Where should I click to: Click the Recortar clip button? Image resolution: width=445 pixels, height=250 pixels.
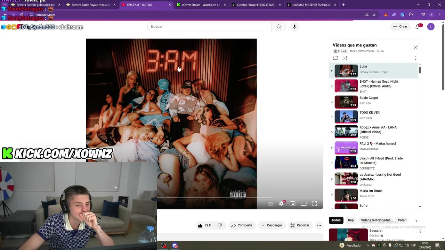[300, 225]
